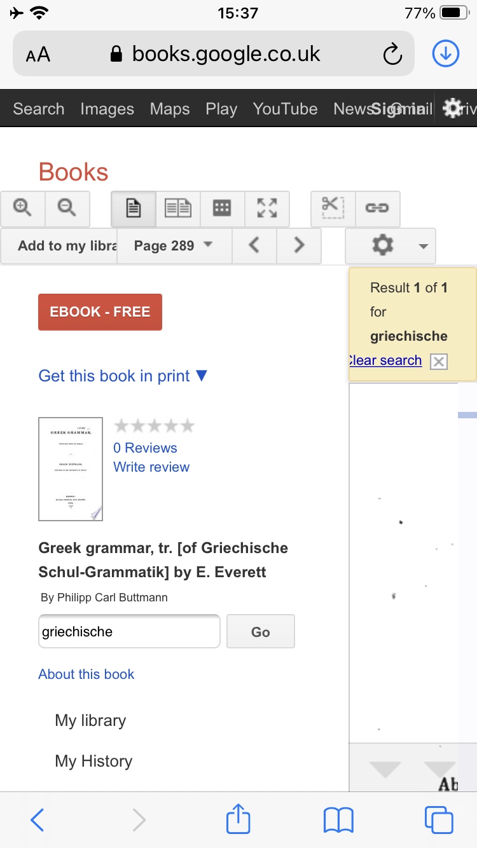Open Safari tabs overview icon
This screenshot has height=848, width=477.
[439, 820]
